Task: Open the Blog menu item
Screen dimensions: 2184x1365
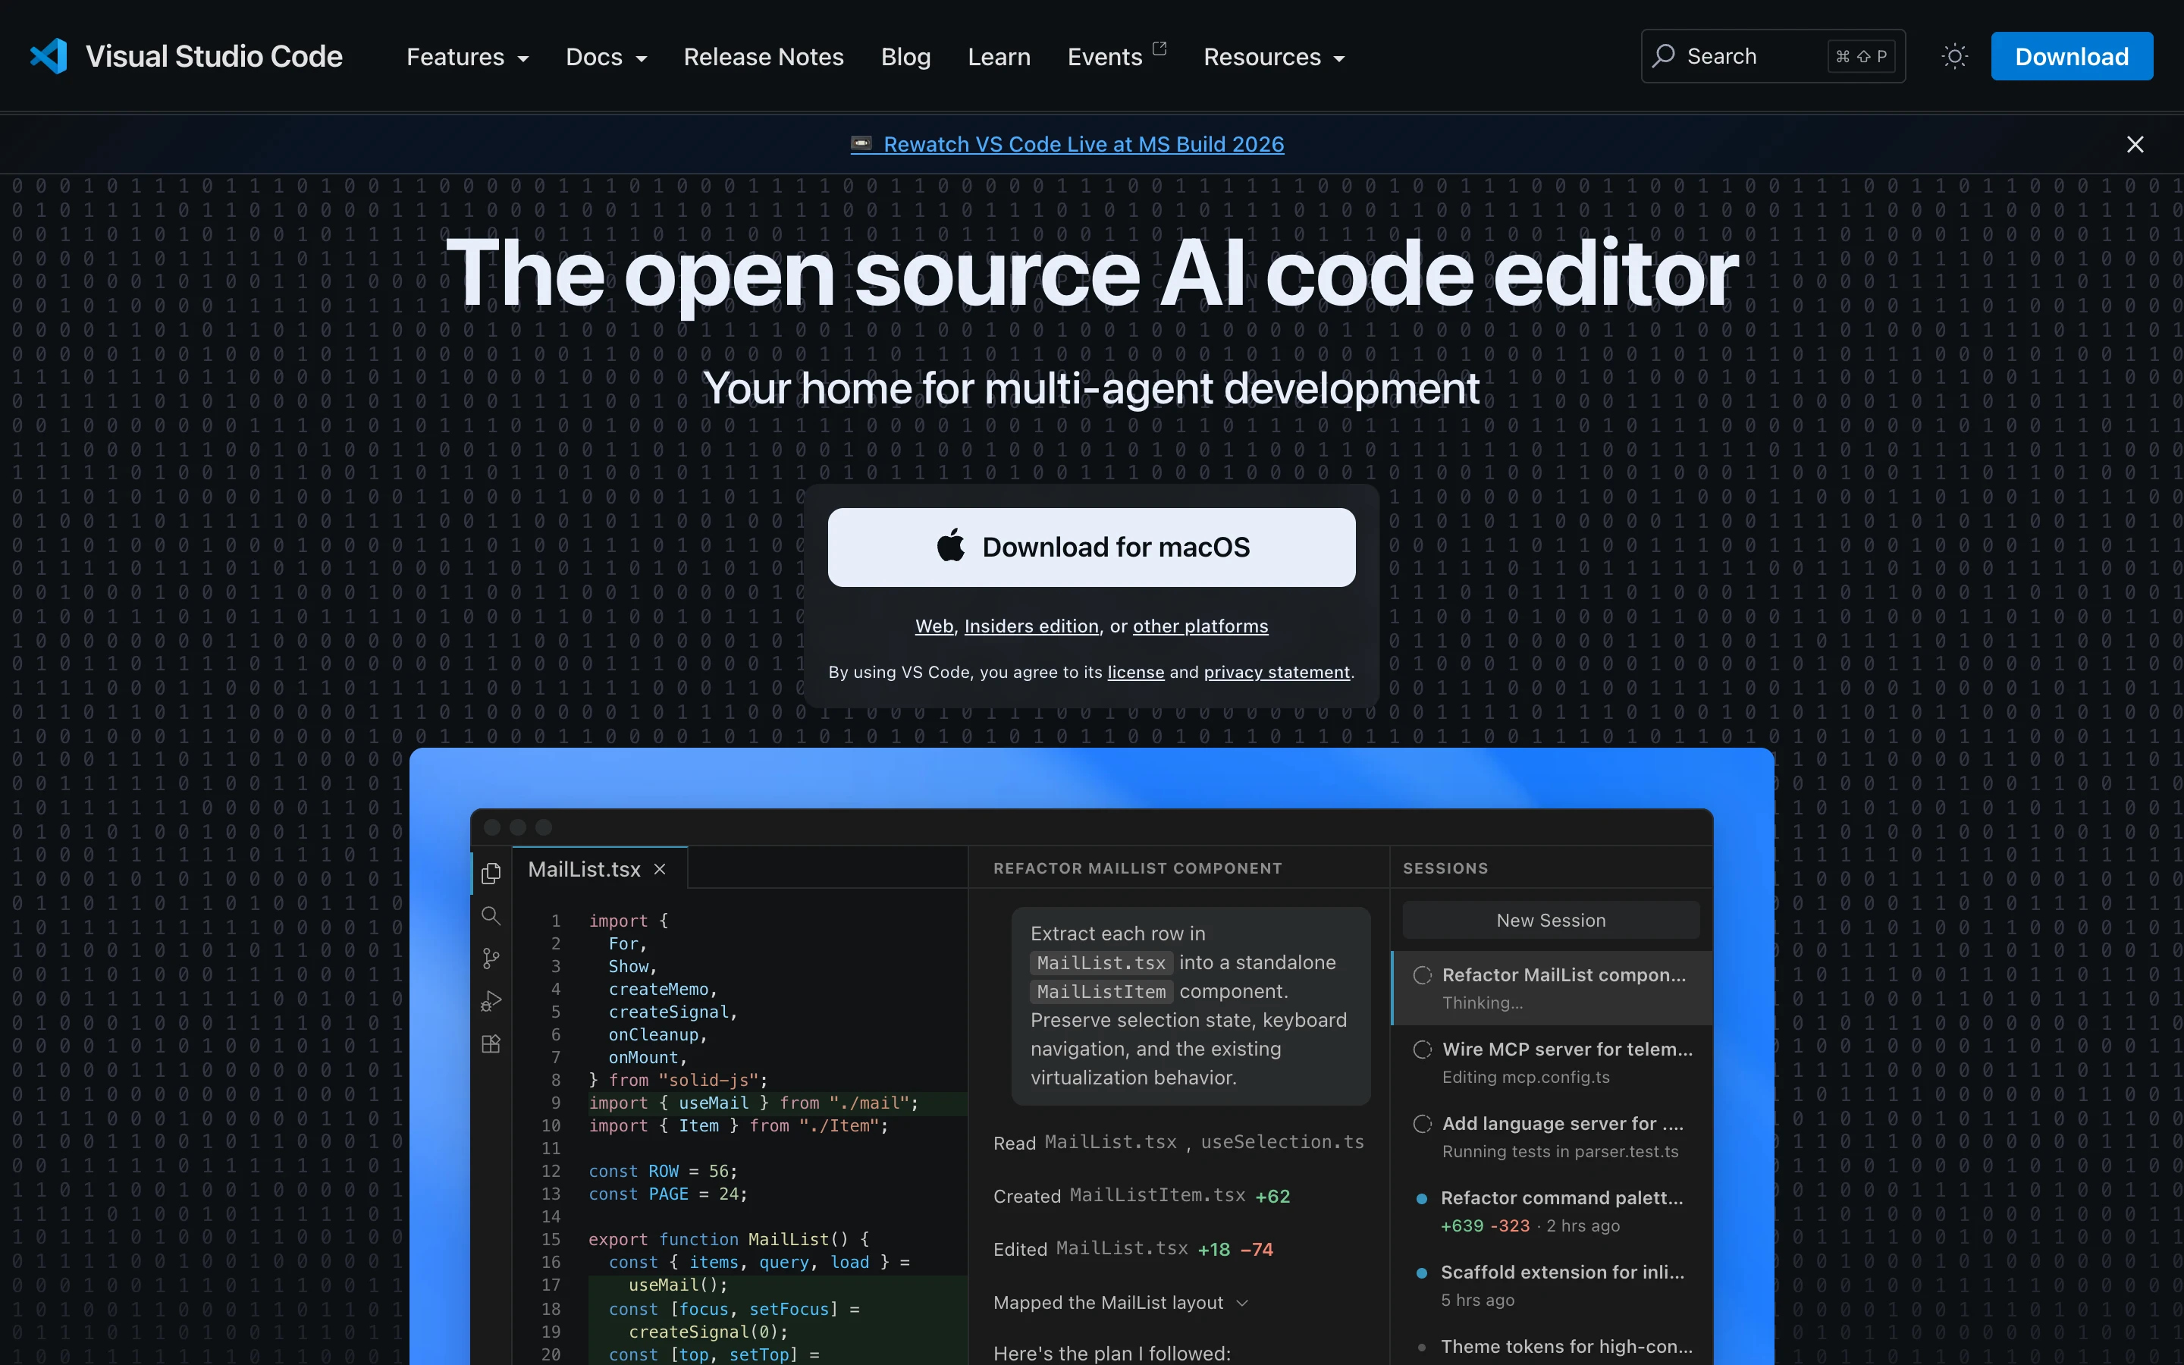Action: (905, 57)
